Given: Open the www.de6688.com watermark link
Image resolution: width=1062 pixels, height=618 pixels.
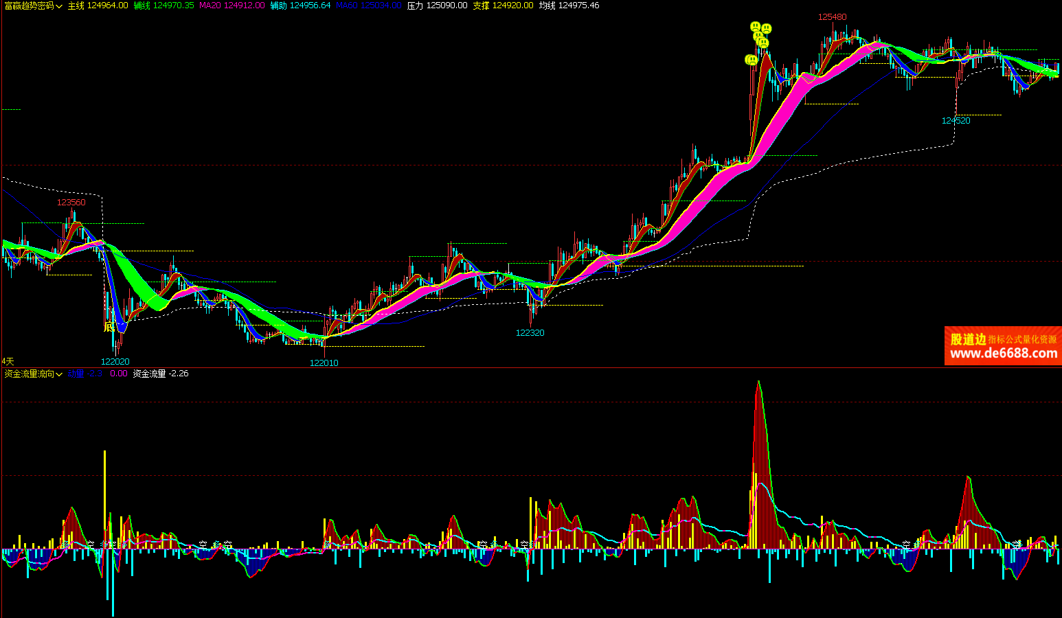Looking at the screenshot, I should 1004,354.
